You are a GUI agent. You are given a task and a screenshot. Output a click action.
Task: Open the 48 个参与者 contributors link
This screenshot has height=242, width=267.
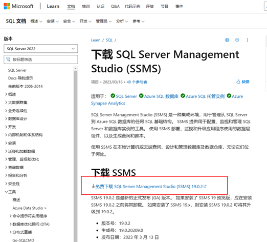point(137,82)
